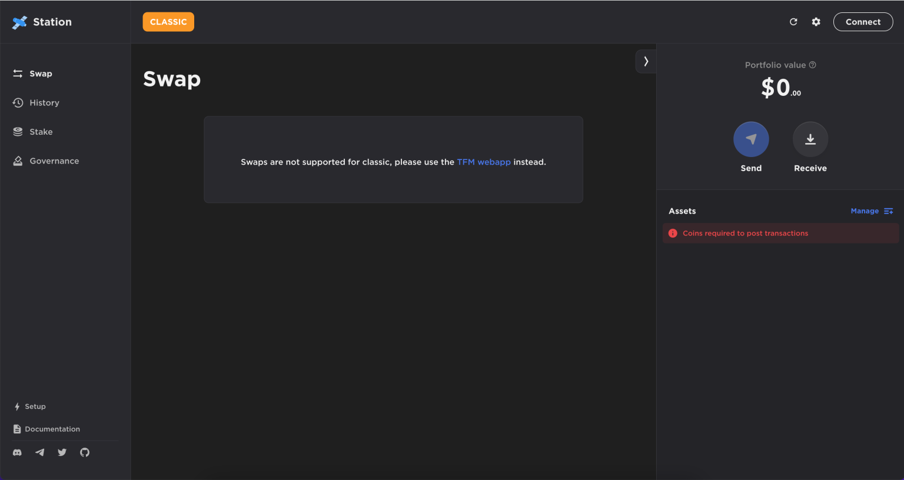
Task: Click the Send arrow icon
Action: click(751, 139)
